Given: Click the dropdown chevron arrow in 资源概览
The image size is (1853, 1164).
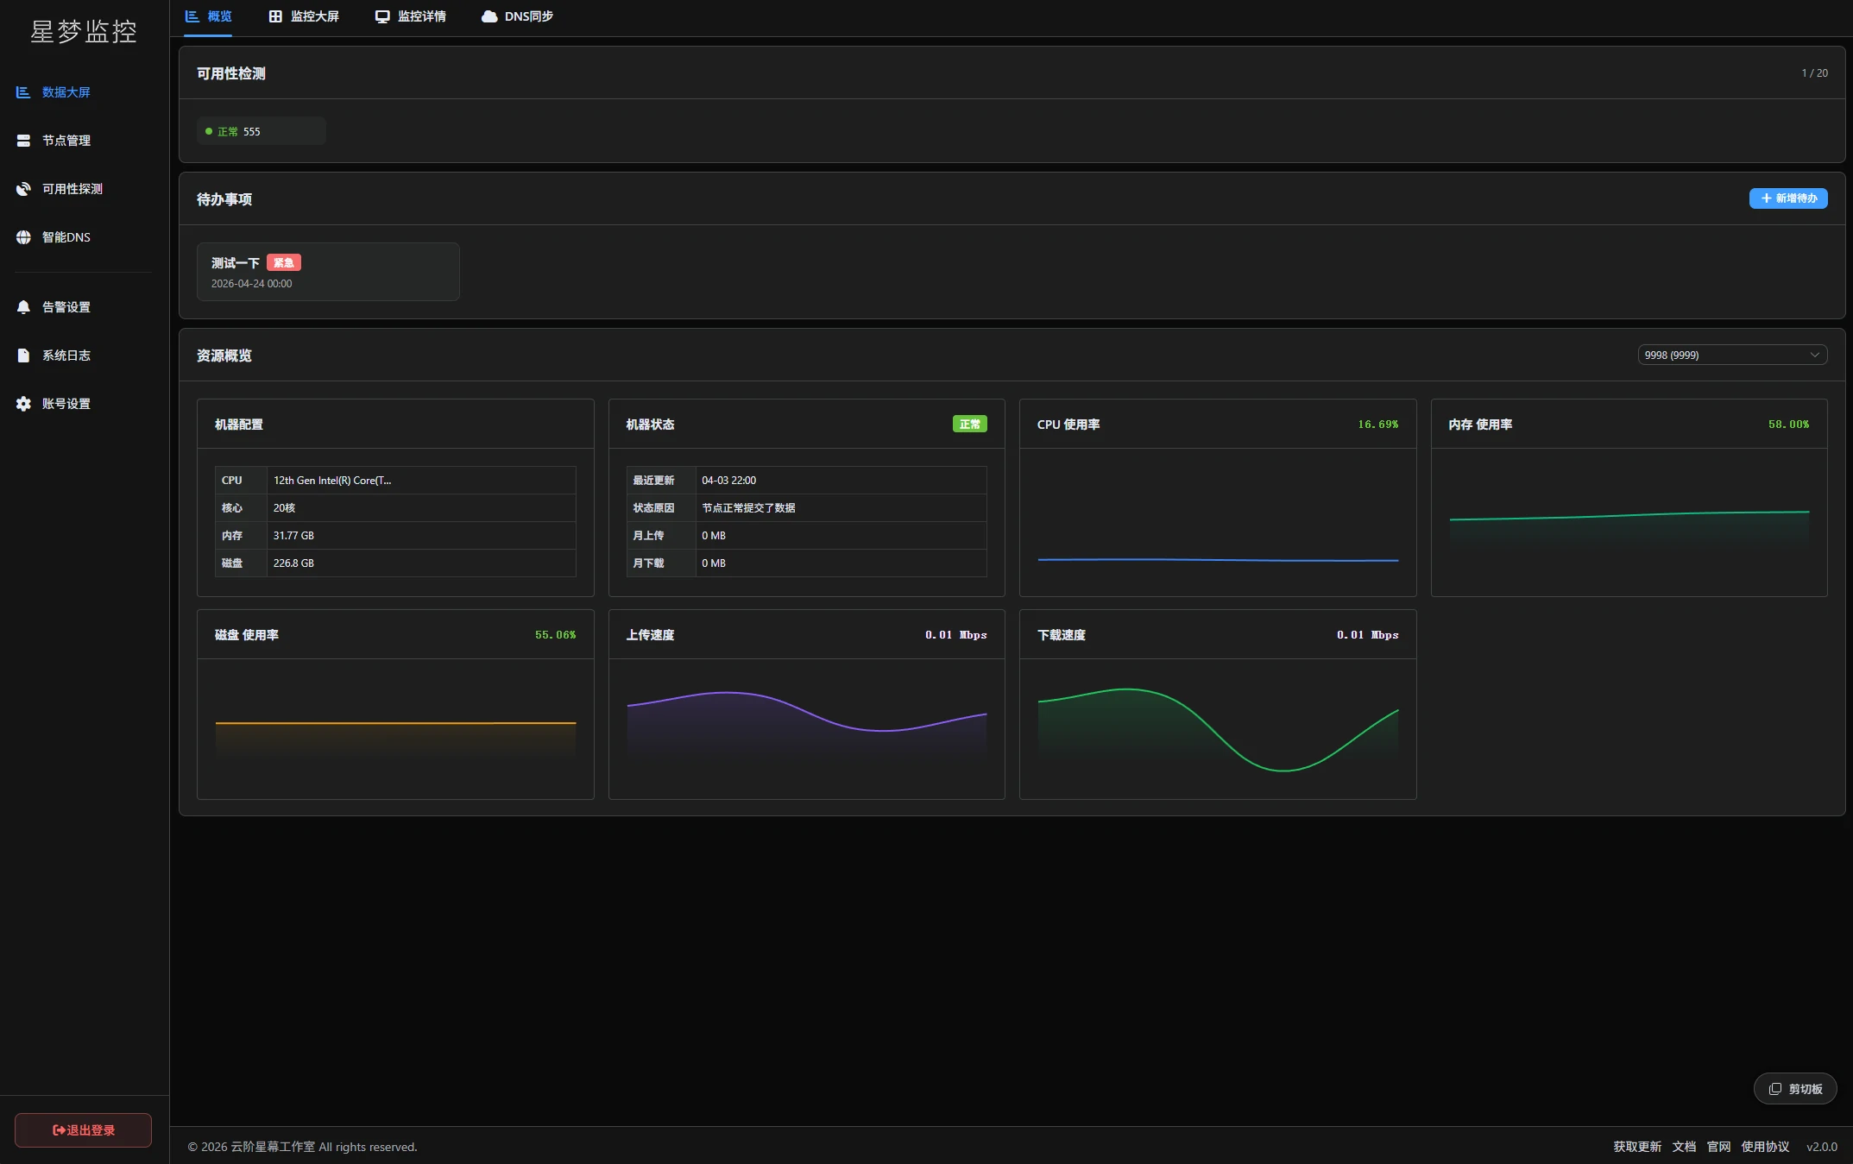Looking at the screenshot, I should tap(1814, 355).
